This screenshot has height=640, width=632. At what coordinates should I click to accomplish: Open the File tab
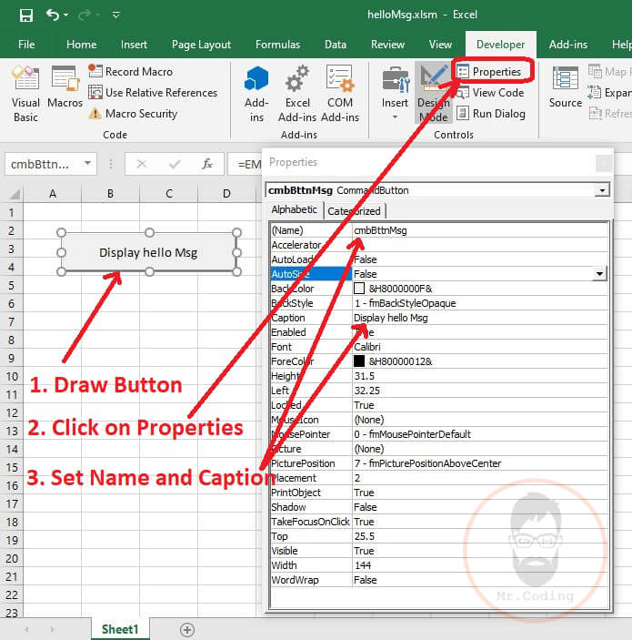point(26,45)
